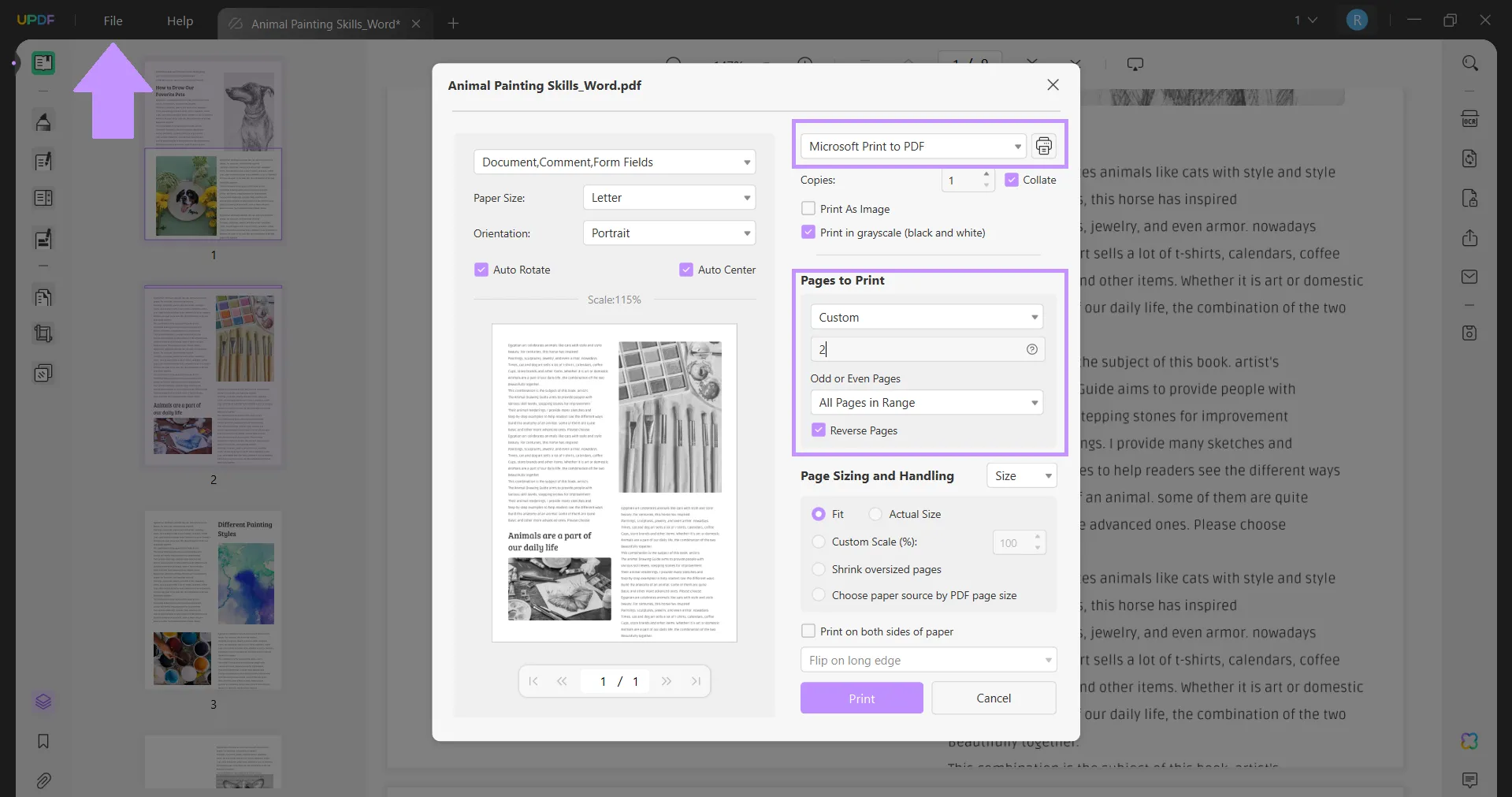Open the Microsoft Print to PDF printer dropdown

coord(913,146)
